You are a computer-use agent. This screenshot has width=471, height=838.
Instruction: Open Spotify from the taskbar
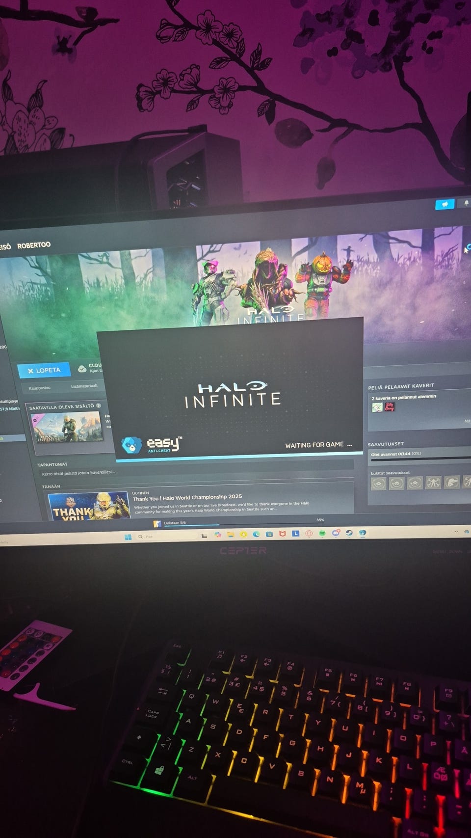point(322,533)
